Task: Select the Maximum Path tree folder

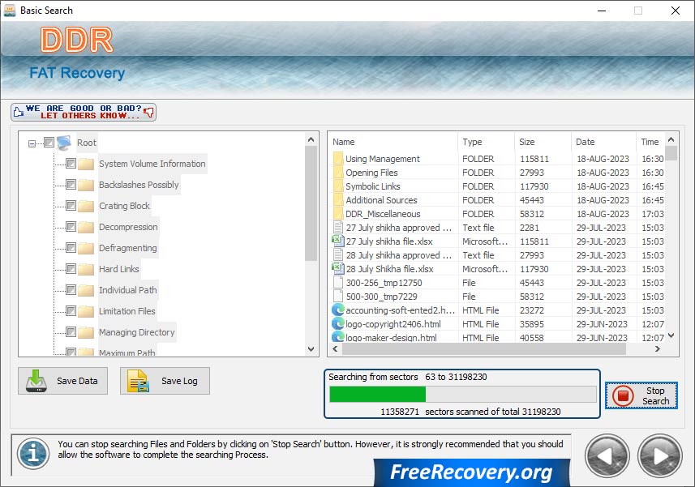Action: pos(127,352)
